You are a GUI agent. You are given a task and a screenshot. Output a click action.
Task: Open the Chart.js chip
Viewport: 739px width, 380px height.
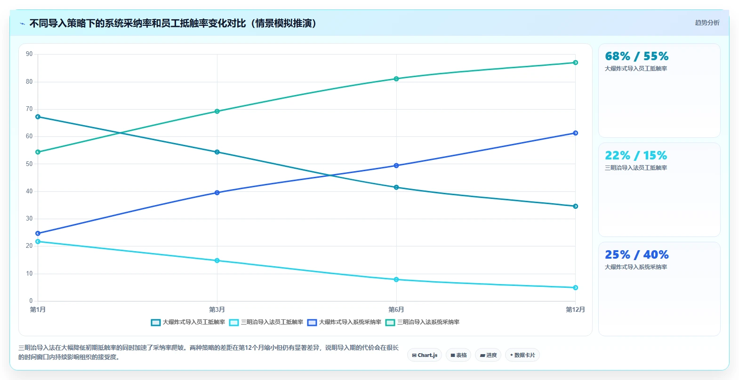point(425,355)
